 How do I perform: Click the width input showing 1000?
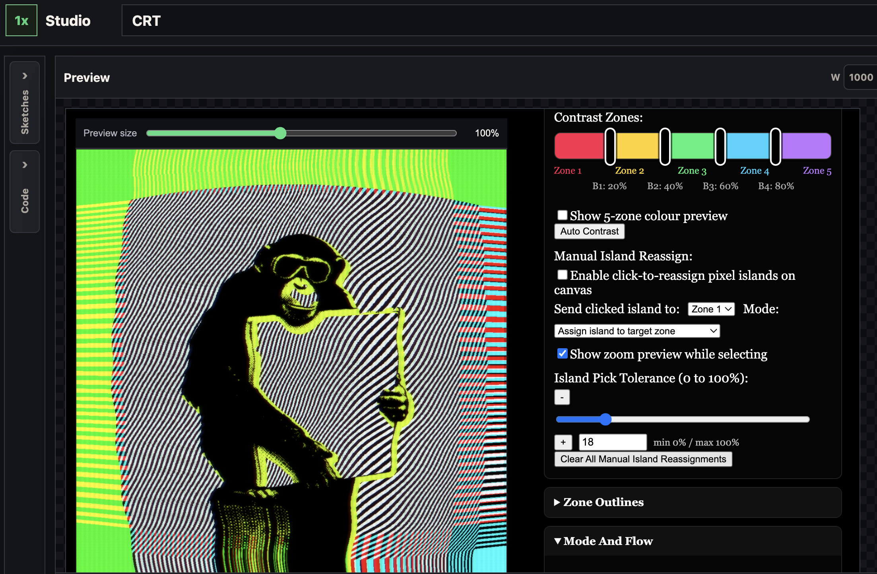[860, 77]
